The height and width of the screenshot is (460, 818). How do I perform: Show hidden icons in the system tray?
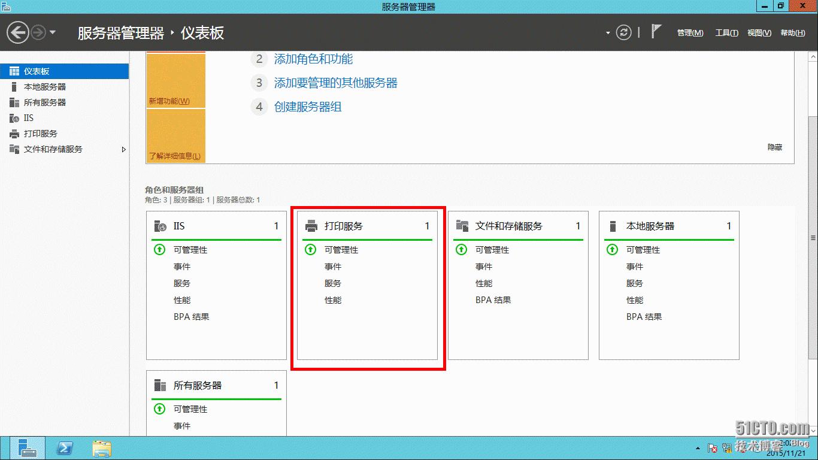pos(697,447)
